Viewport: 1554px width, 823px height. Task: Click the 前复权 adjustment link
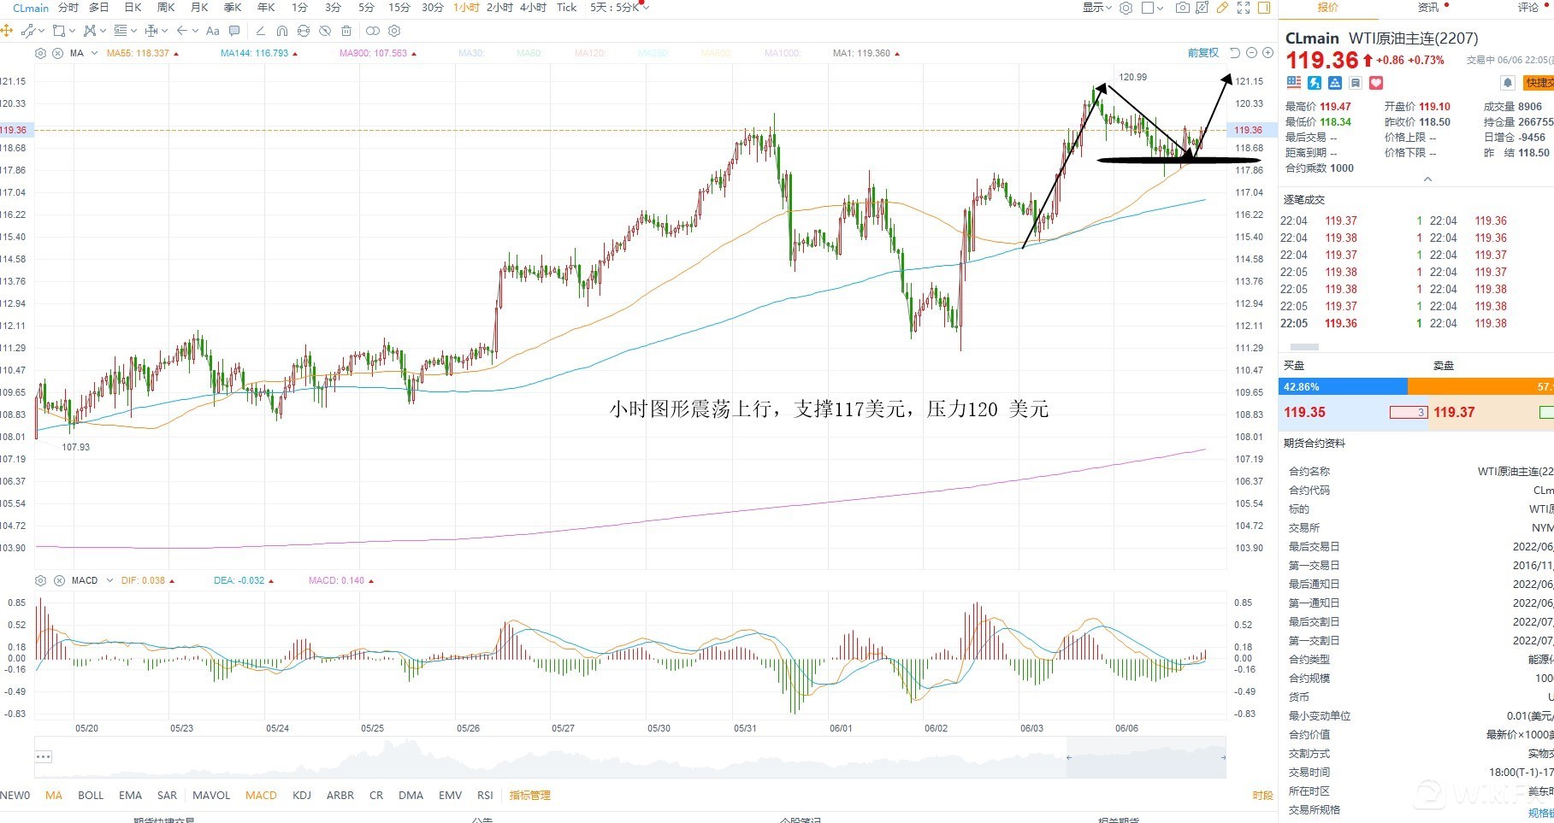click(x=1202, y=53)
